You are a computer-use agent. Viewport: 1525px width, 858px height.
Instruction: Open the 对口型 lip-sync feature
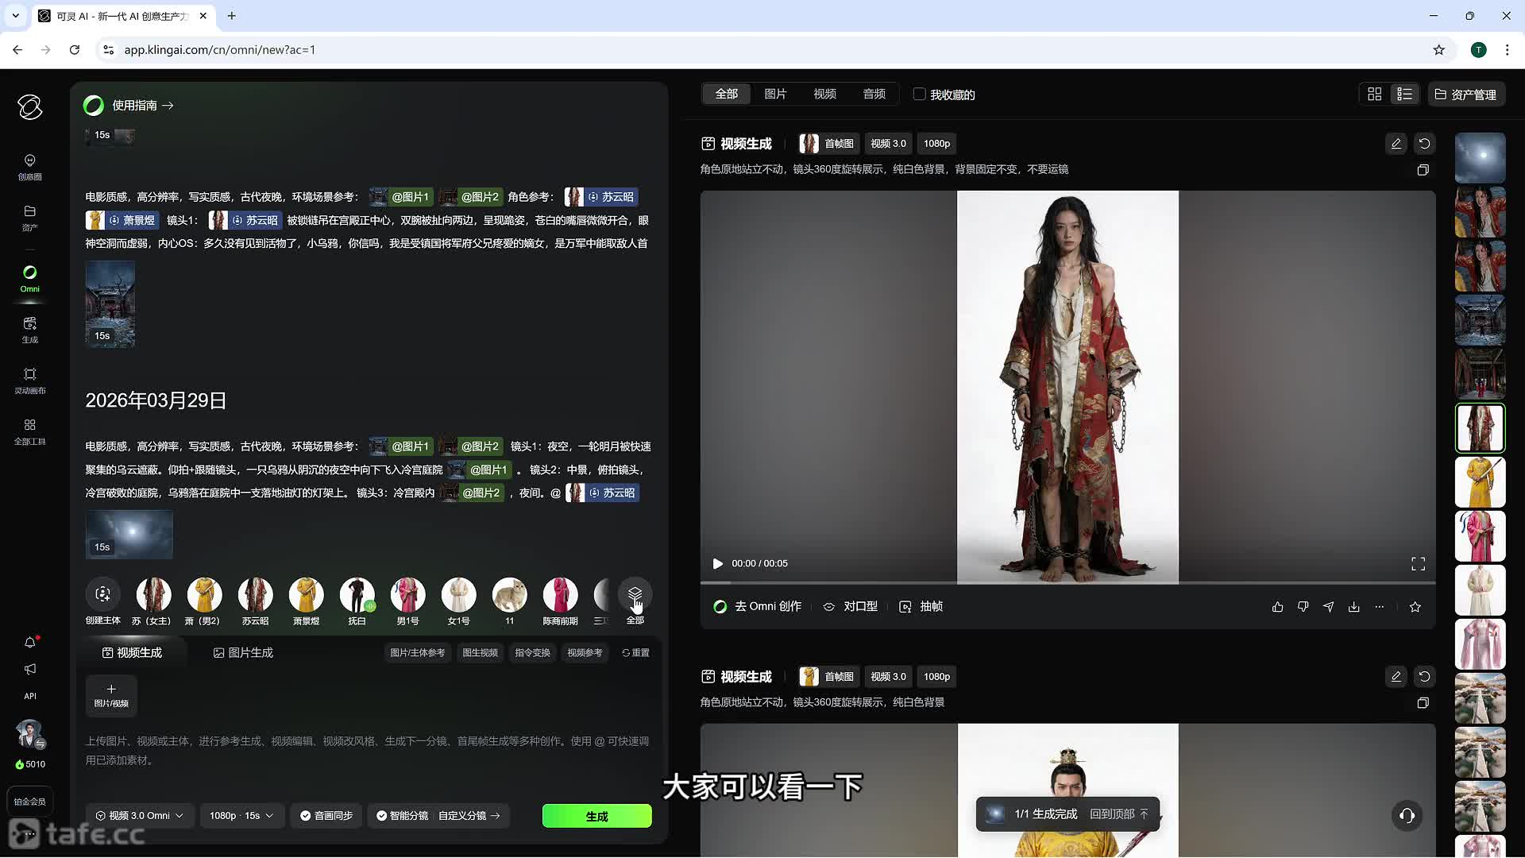(x=849, y=606)
